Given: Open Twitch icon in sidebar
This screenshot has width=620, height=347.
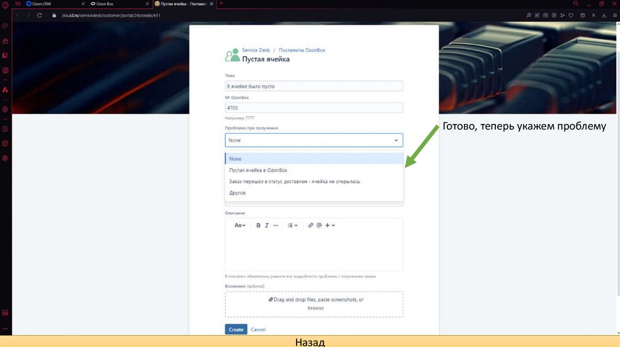Looking at the screenshot, I should coord(5,56).
